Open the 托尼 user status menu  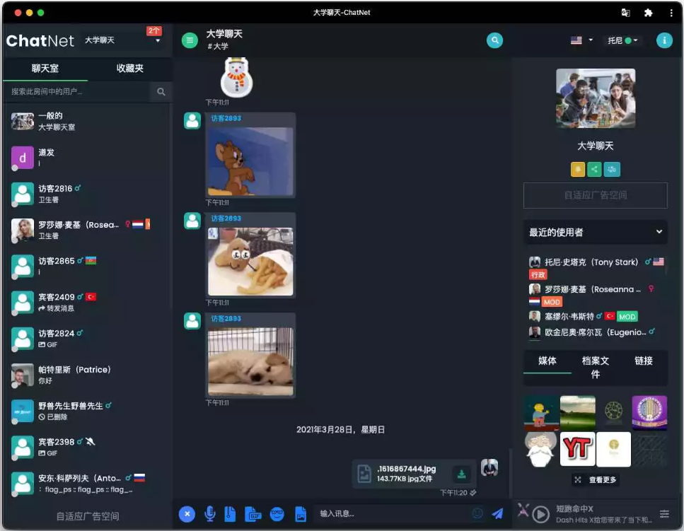tap(622, 40)
